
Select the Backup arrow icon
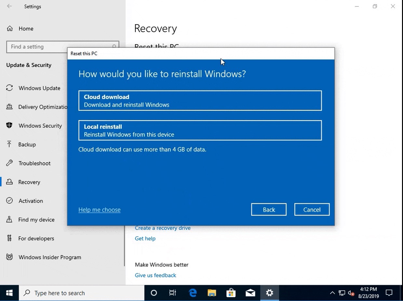click(x=9, y=144)
